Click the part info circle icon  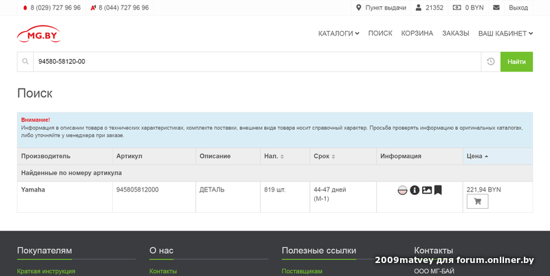(415, 190)
